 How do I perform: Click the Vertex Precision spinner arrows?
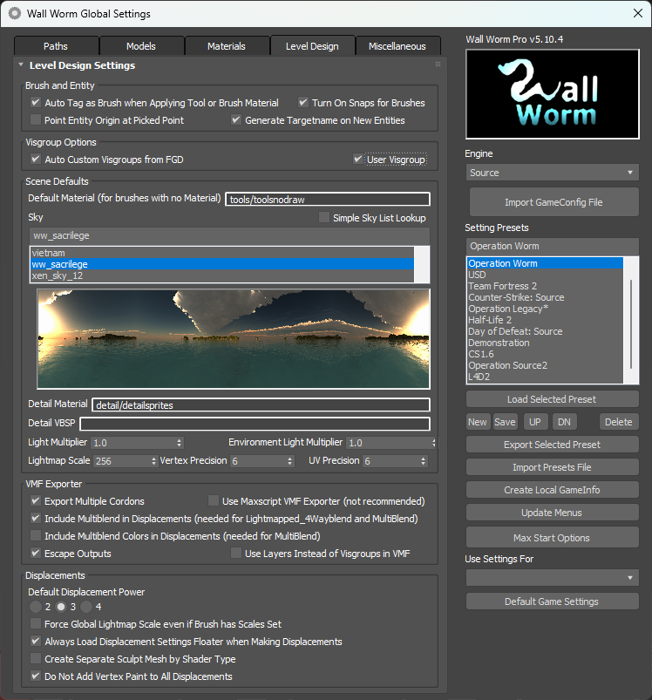click(290, 461)
